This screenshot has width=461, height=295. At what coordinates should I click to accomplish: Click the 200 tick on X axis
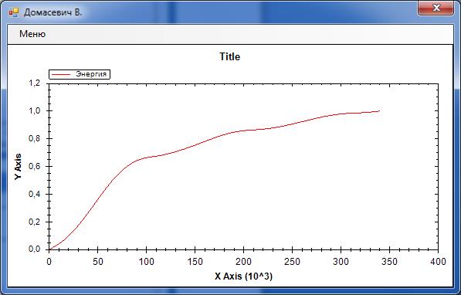243,262
